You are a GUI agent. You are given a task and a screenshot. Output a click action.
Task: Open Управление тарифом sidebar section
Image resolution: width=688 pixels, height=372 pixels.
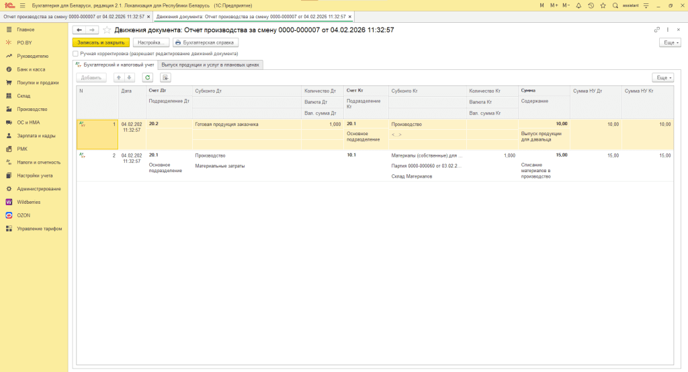(40, 229)
